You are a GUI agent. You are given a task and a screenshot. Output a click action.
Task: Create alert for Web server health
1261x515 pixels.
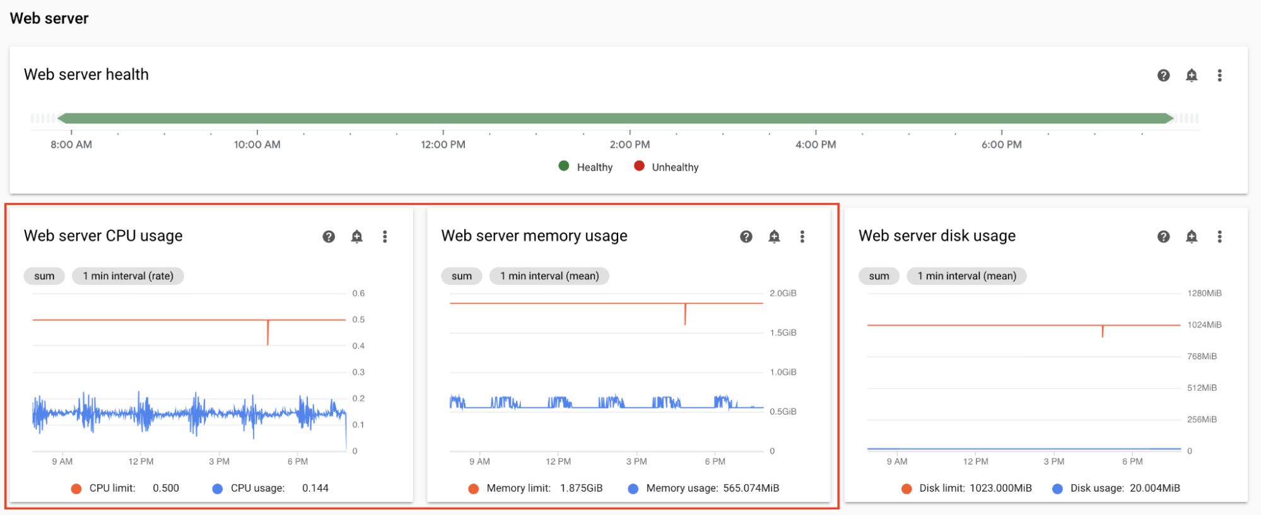1191,76
